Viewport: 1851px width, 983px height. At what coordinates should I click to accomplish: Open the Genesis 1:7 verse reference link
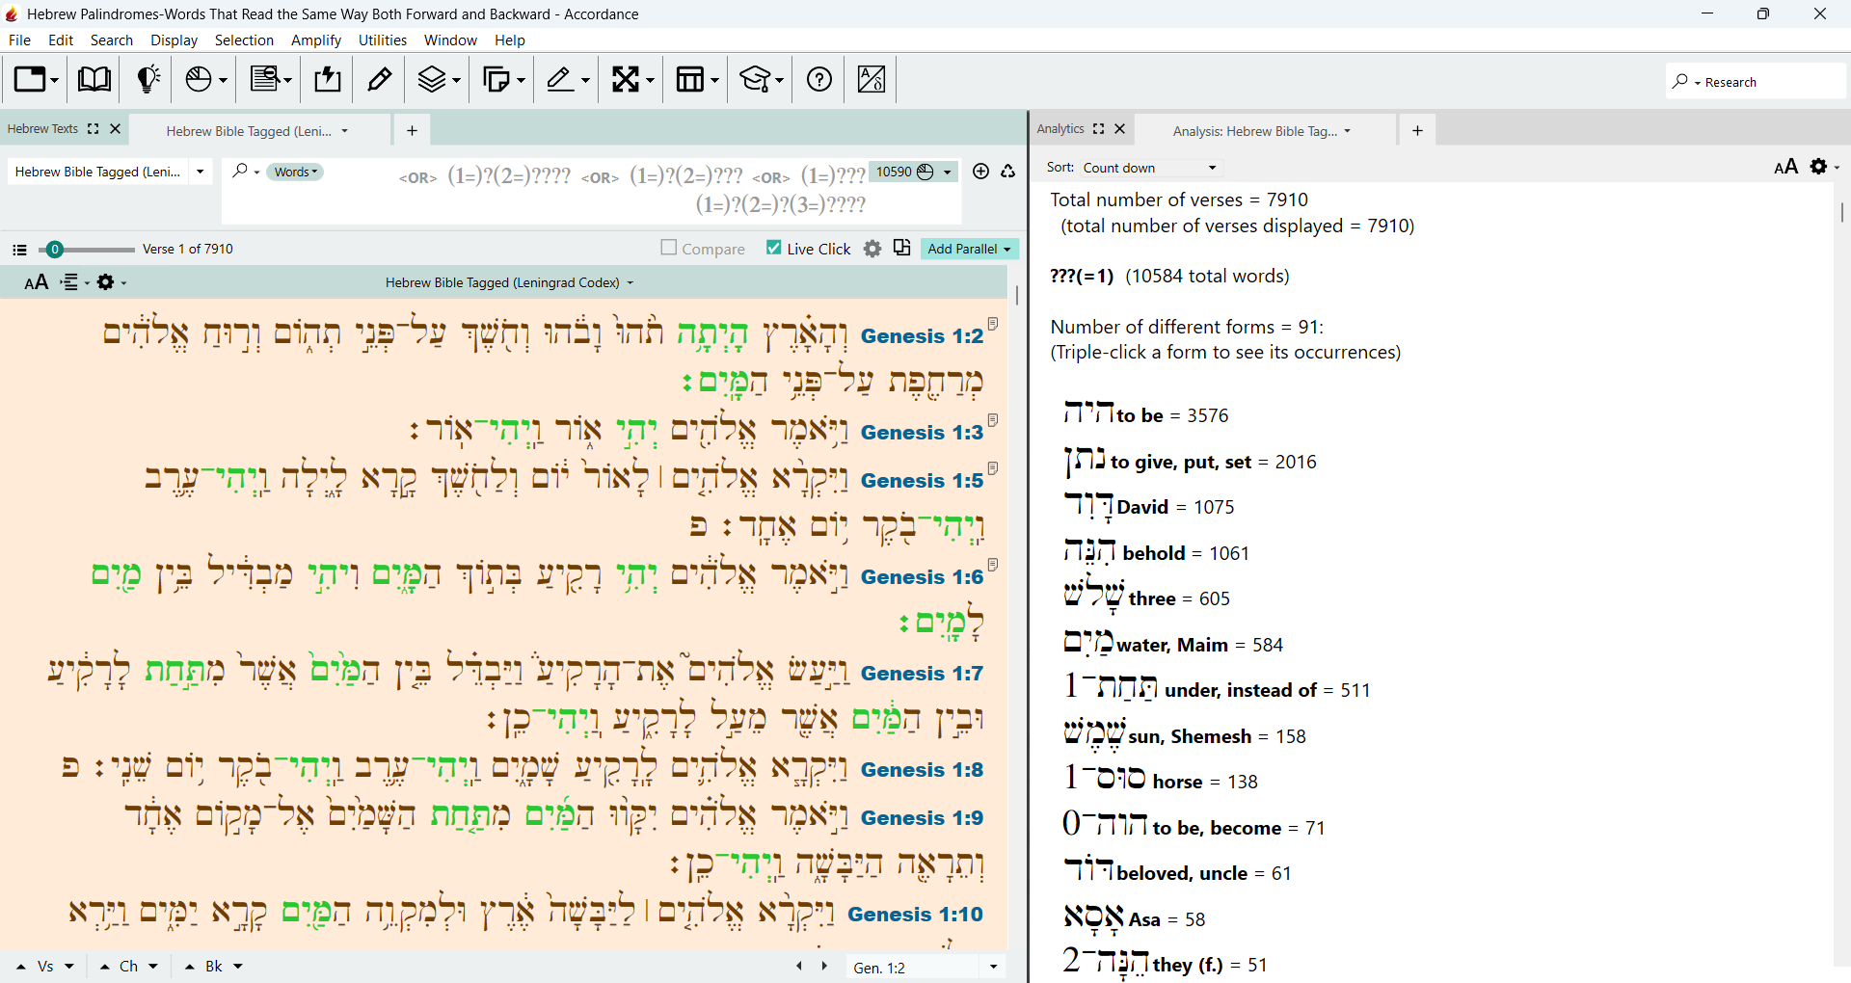pos(922,674)
